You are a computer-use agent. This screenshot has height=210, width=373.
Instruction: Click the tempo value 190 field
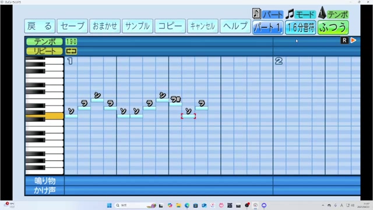71,41
